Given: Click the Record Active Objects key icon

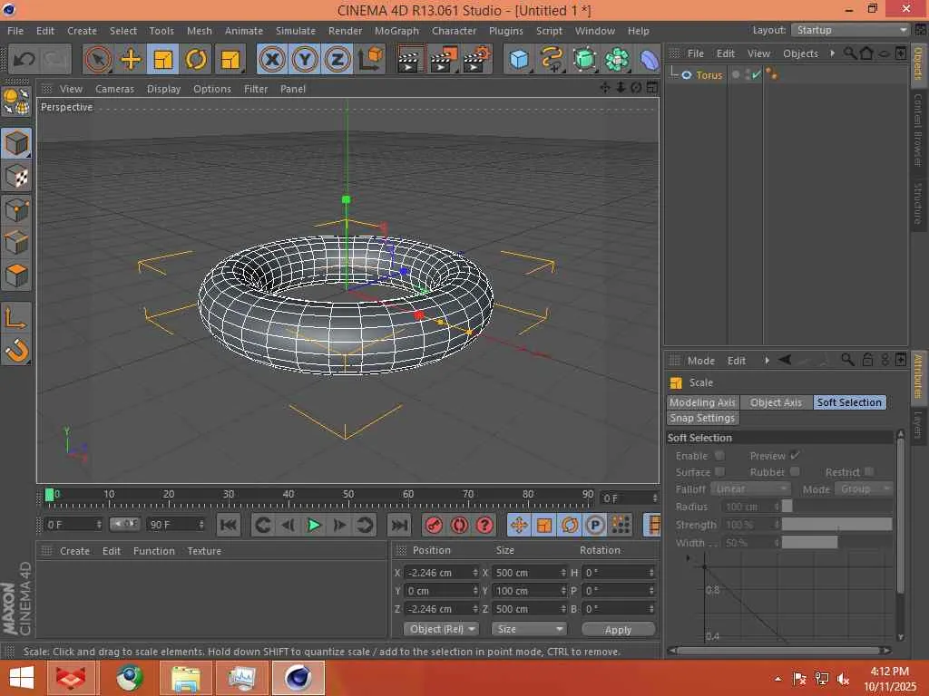Looking at the screenshot, I should [x=434, y=525].
